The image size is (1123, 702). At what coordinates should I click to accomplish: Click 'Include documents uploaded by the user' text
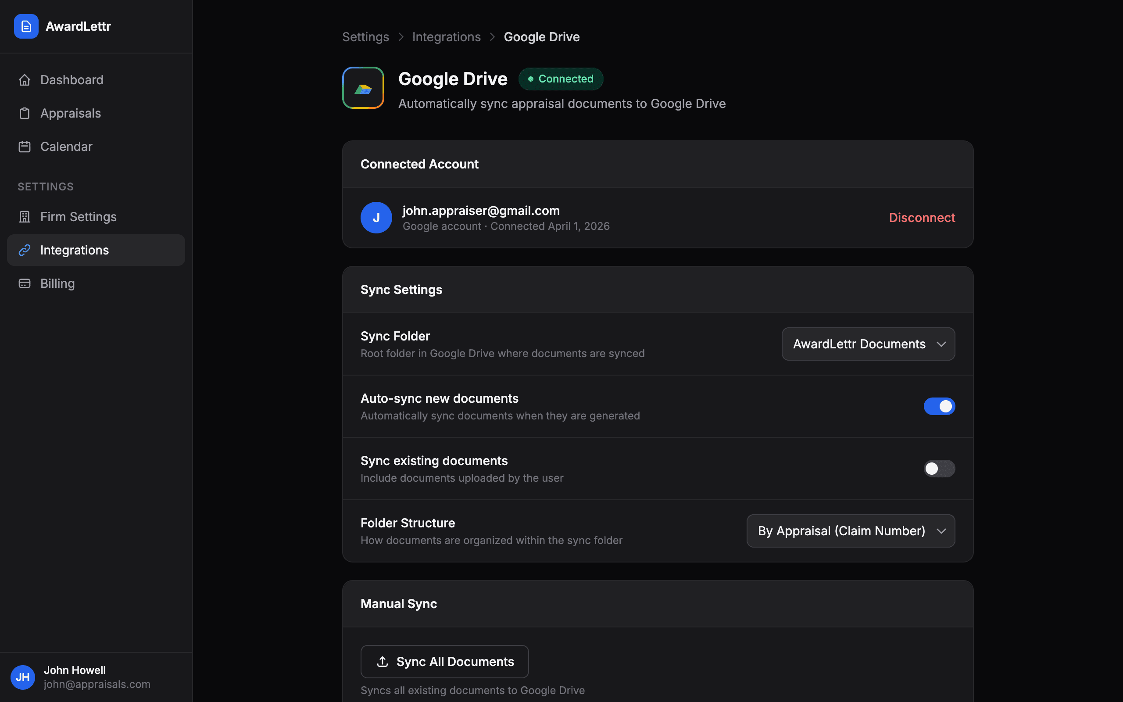pyautogui.click(x=462, y=478)
